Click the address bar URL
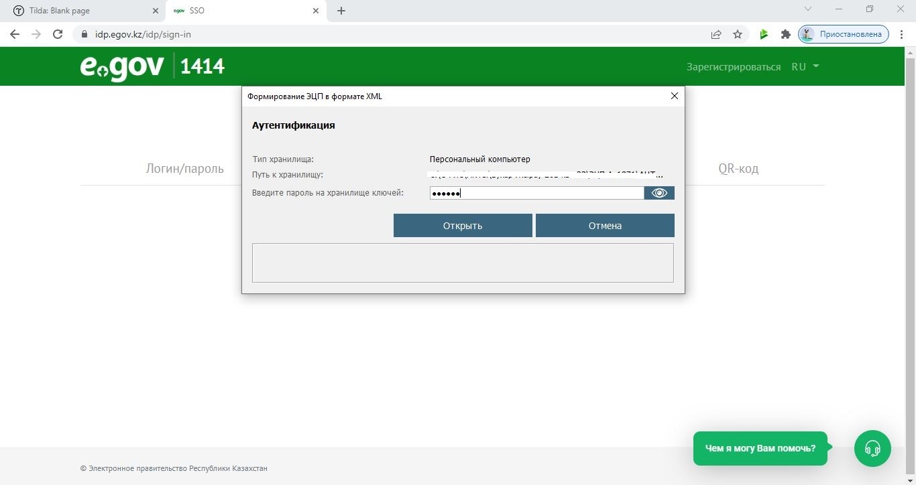 tap(143, 34)
